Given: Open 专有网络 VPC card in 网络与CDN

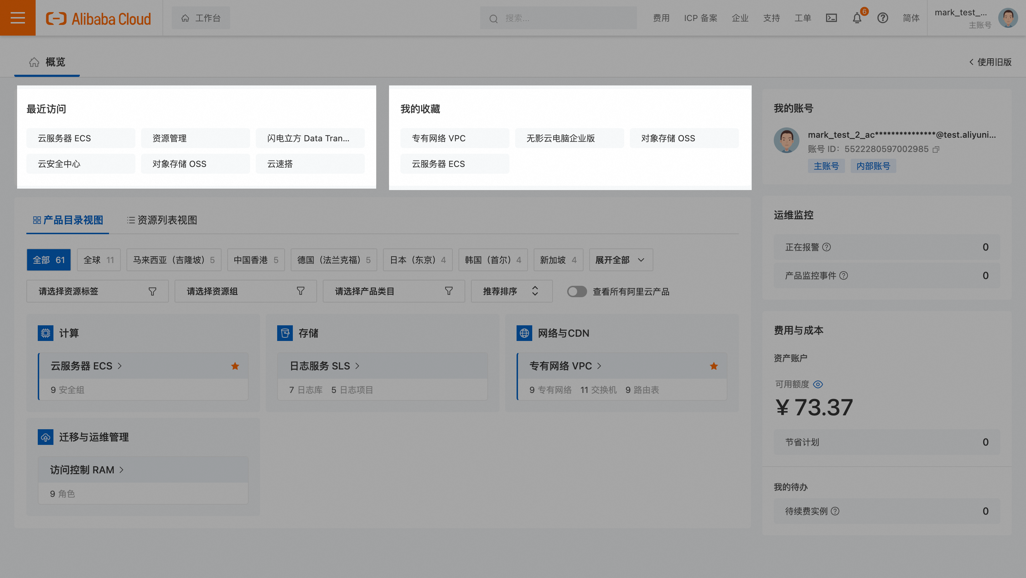Looking at the screenshot, I should click(622, 376).
